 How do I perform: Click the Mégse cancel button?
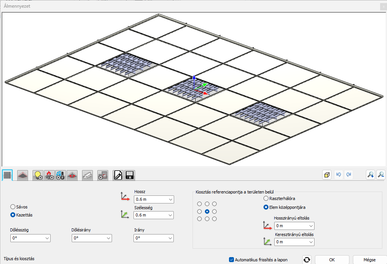click(x=369, y=260)
